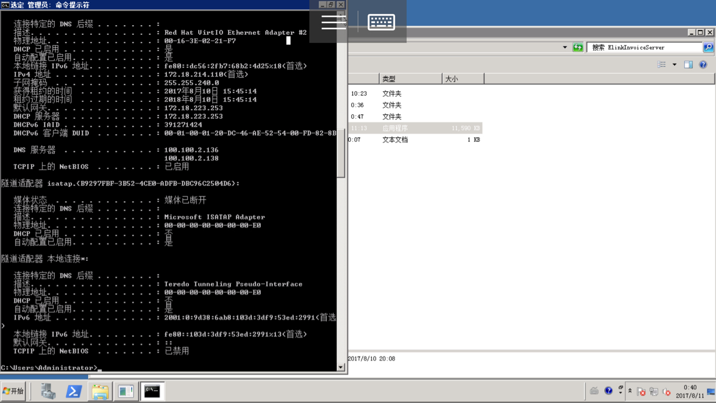Open Explorer help

pyautogui.click(x=703, y=64)
